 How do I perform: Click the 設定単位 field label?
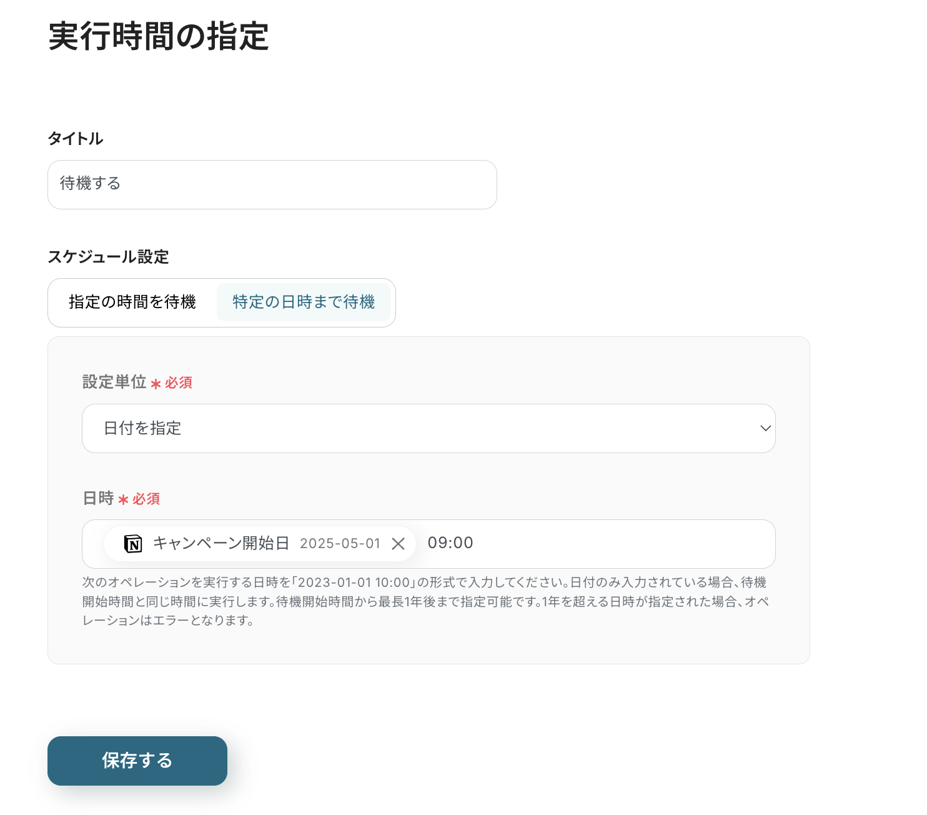(x=114, y=382)
